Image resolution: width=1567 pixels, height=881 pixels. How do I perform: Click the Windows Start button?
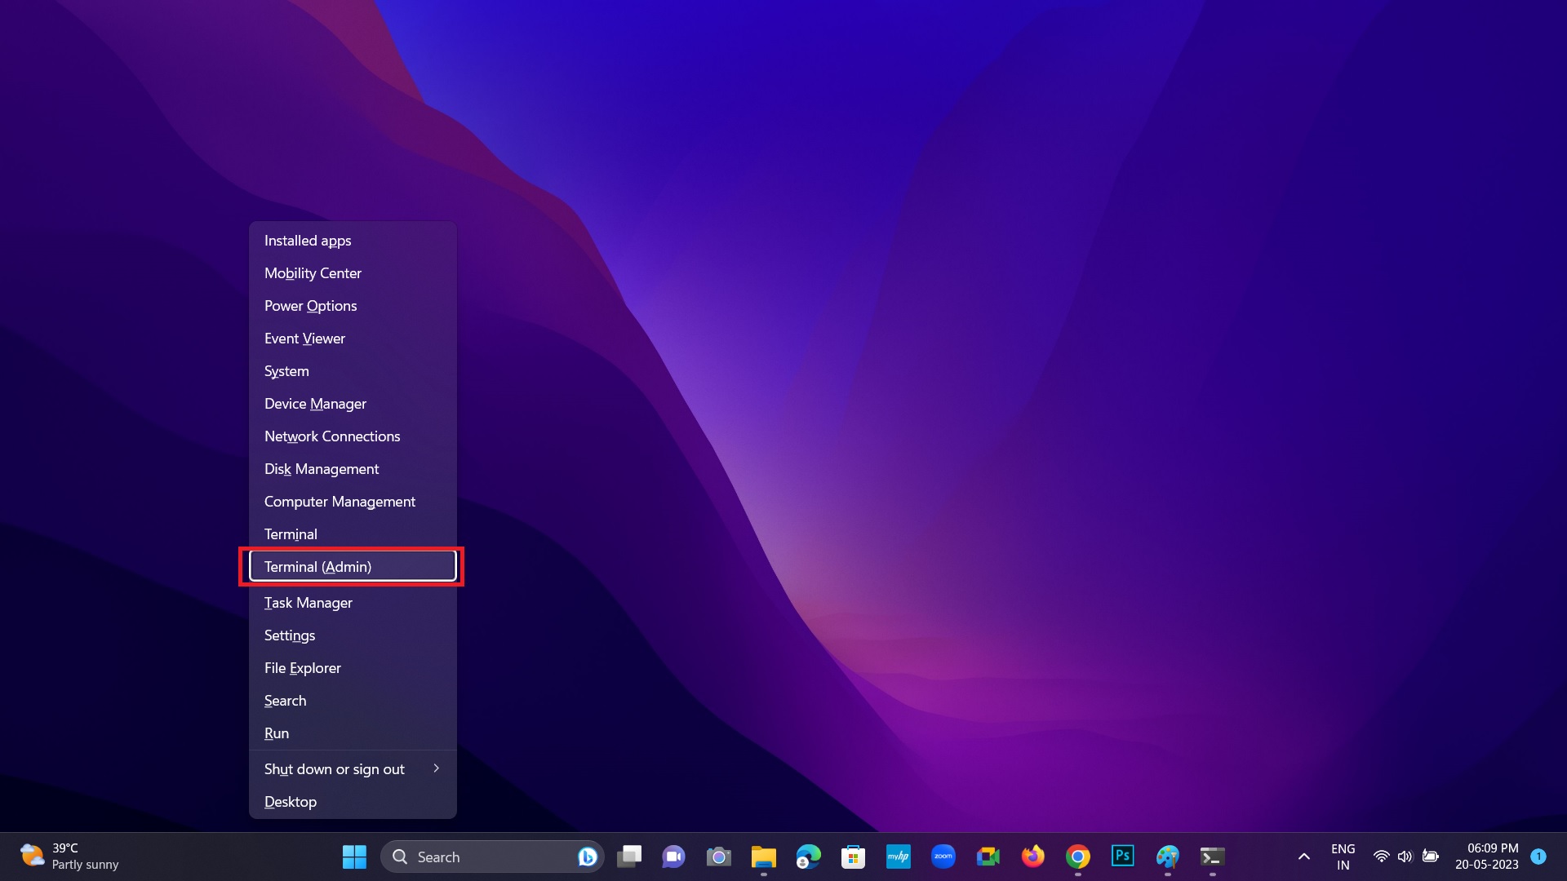354,857
